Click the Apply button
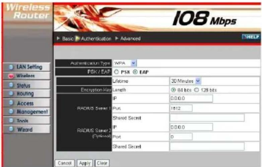Image resolution: width=262 pixels, height=167 pixels. (x=85, y=163)
